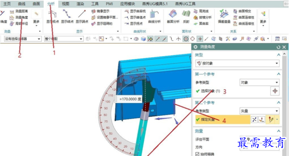Click 显示曲率梳 show curvature comb
The image size is (289, 156).
click(135, 11)
